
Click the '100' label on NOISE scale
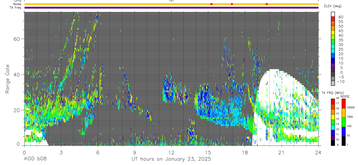pyautogui.click(x=349, y=126)
